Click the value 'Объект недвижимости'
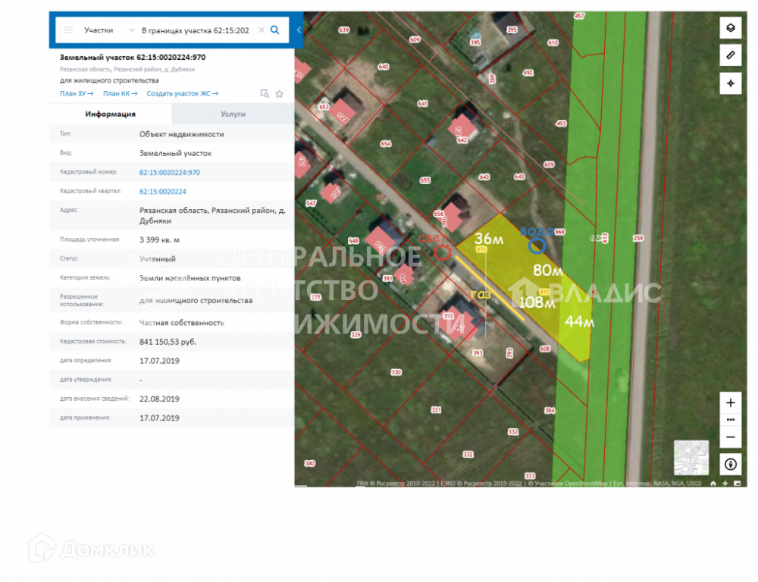 point(181,134)
